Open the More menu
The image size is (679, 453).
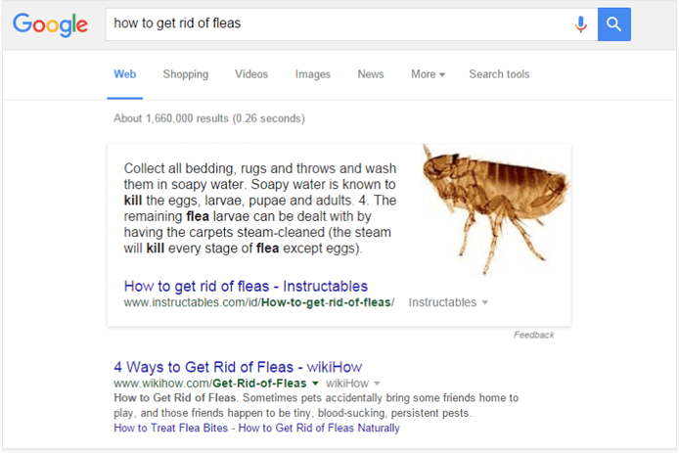(428, 74)
